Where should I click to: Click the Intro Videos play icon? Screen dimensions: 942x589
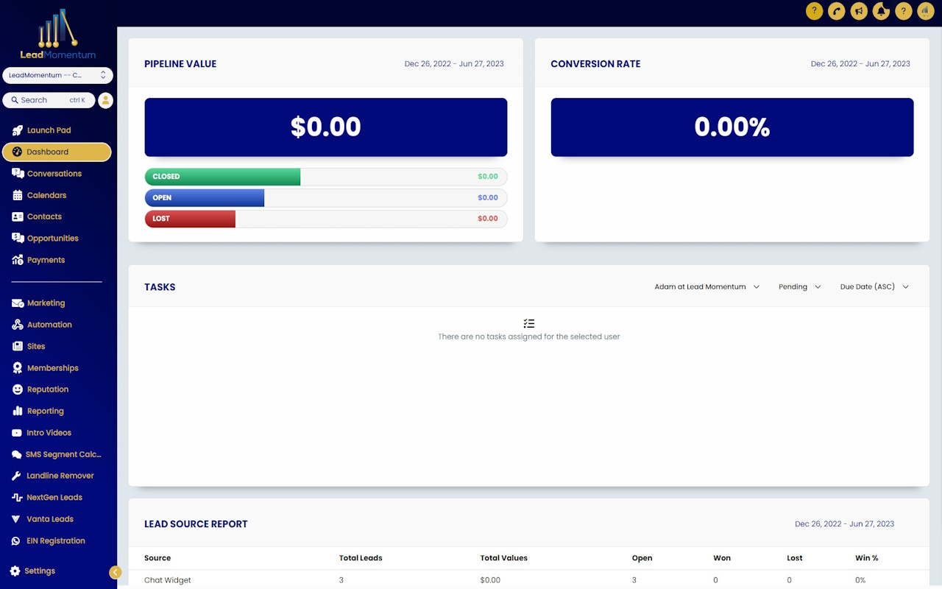pyautogui.click(x=17, y=433)
